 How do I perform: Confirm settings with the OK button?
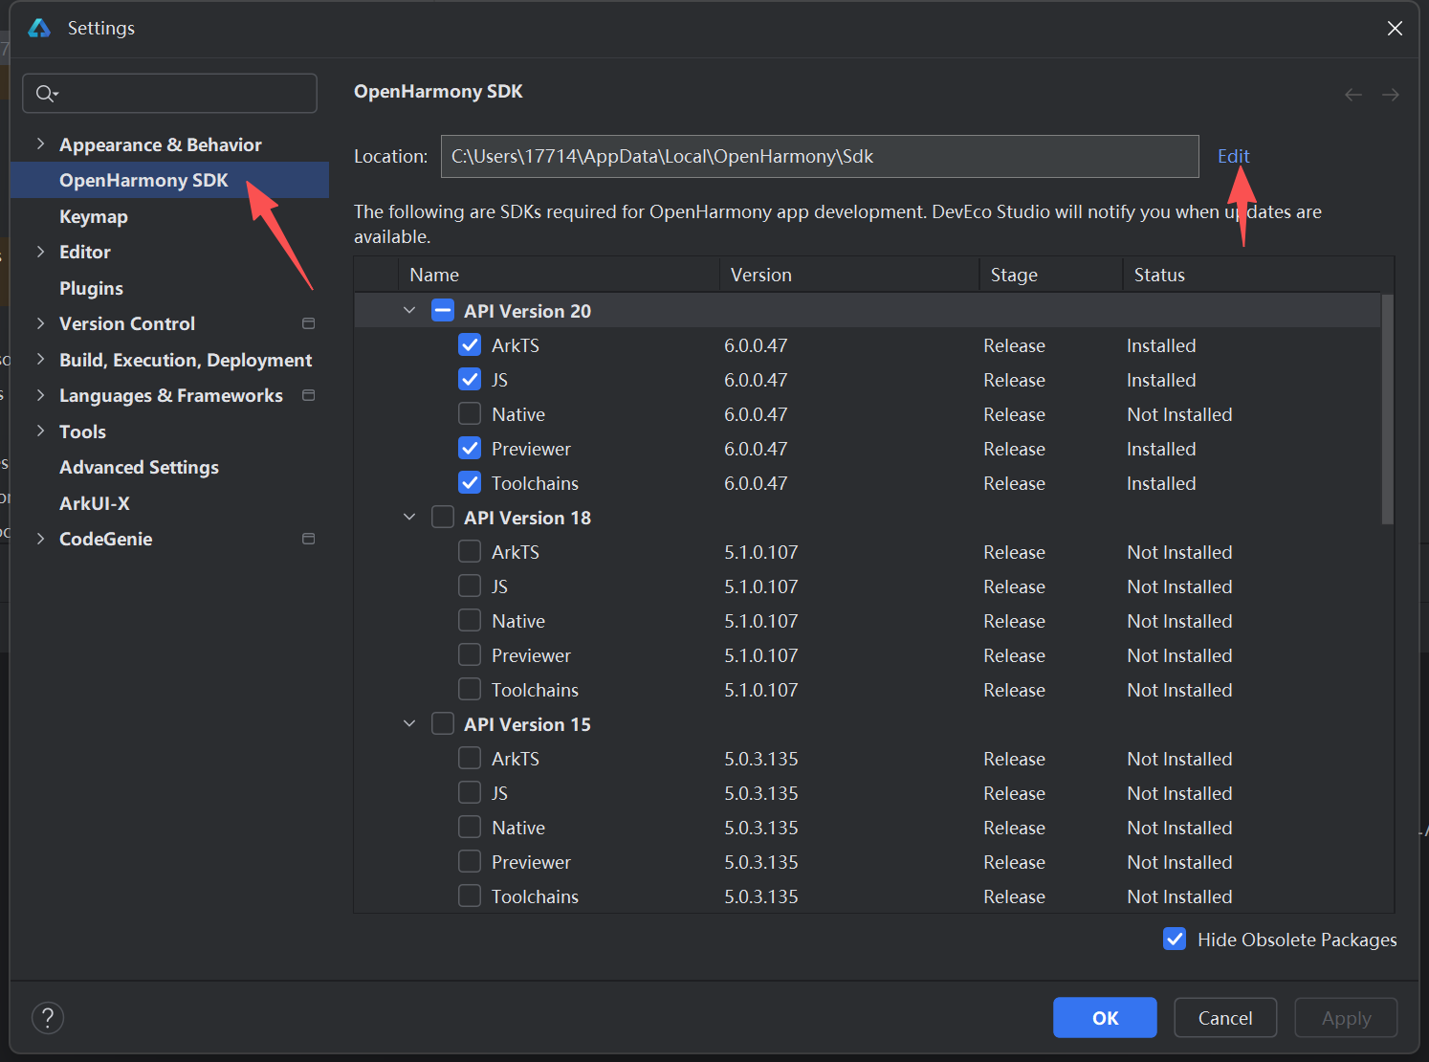click(x=1105, y=1018)
